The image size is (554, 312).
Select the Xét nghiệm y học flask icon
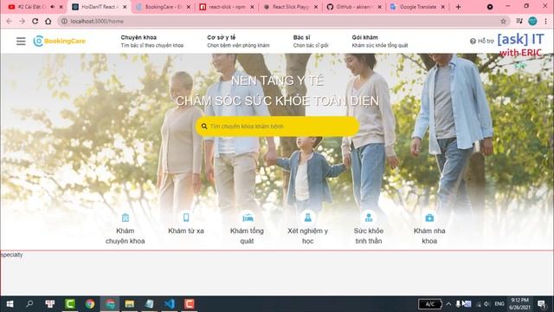pyautogui.click(x=308, y=218)
